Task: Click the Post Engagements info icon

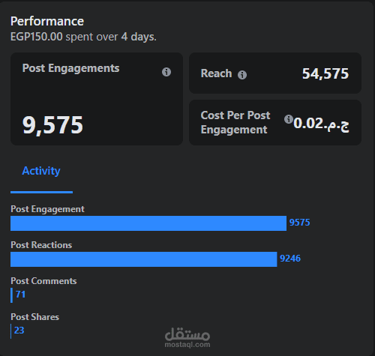Action: (166, 72)
